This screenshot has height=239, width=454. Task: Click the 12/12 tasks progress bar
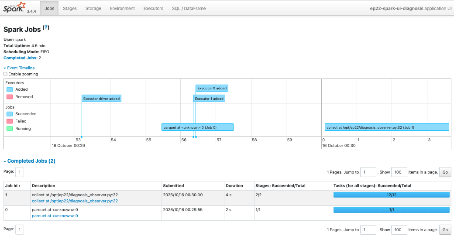(392, 195)
